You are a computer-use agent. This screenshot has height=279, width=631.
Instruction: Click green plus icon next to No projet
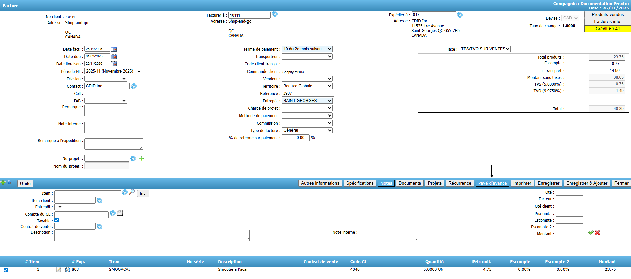(141, 159)
